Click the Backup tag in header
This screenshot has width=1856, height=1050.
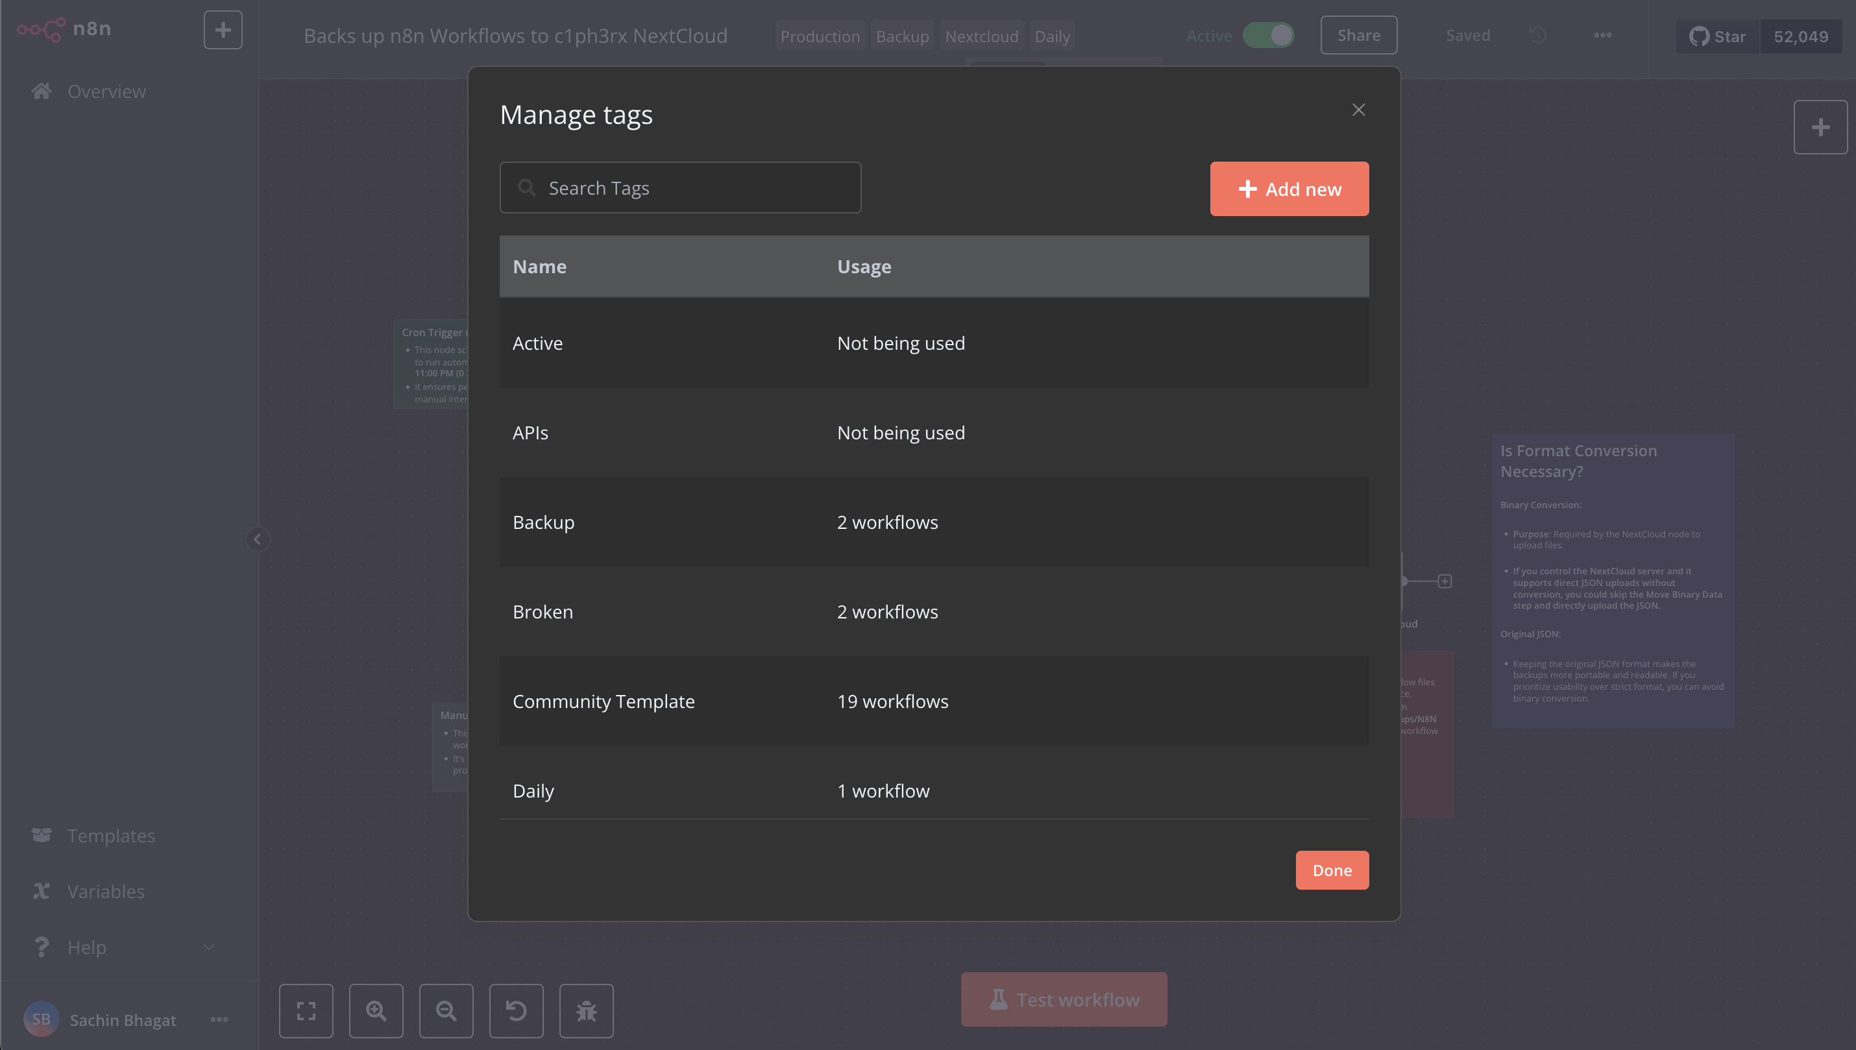(x=902, y=36)
